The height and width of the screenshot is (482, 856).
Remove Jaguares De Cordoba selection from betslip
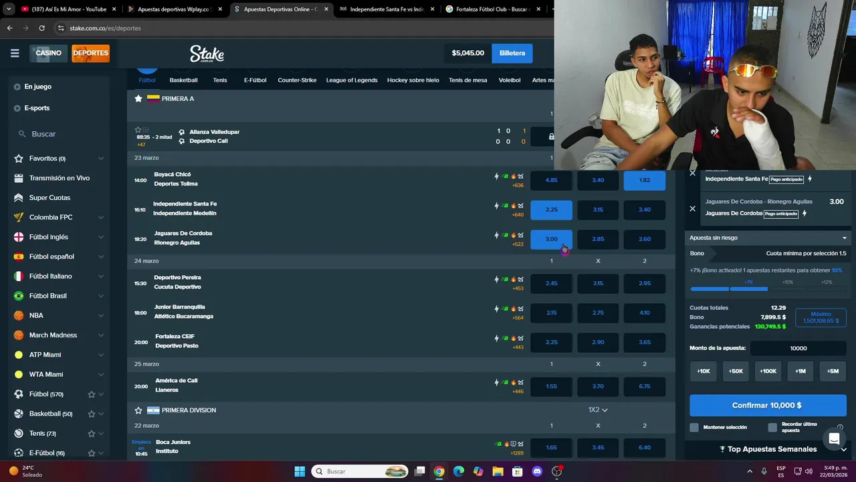(x=692, y=208)
